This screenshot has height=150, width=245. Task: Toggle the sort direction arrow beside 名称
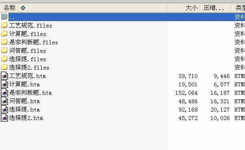tap(23, 8)
